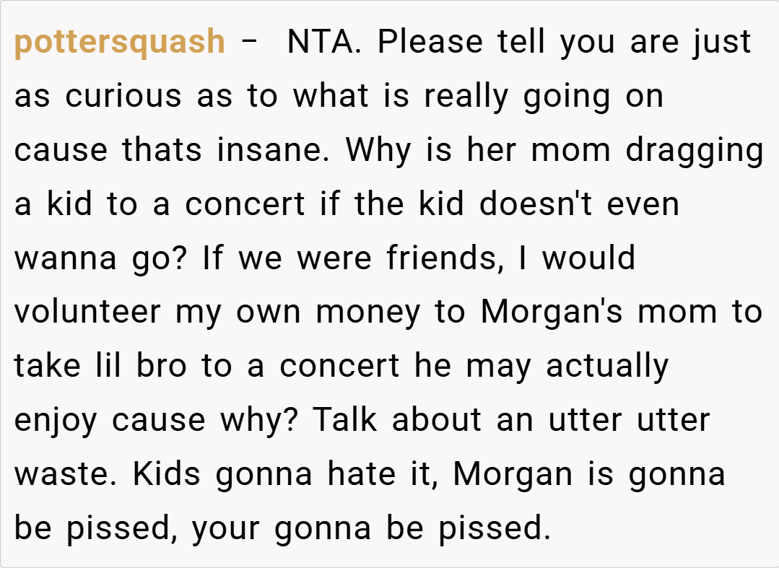Click the word "wanna" in the comment
This screenshot has width=779, height=568.
pyautogui.click(x=66, y=258)
